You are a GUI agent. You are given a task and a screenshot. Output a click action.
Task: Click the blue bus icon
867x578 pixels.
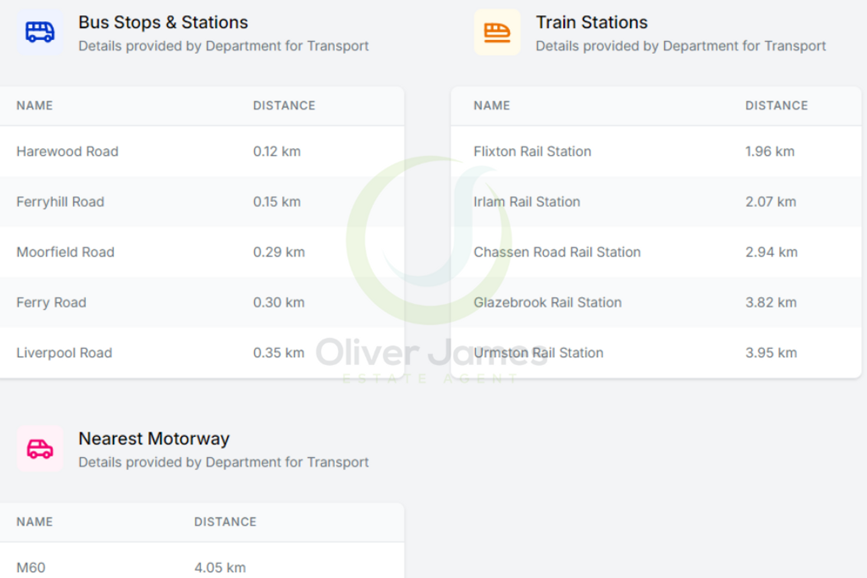pyautogui.click(x=40, y=32)
